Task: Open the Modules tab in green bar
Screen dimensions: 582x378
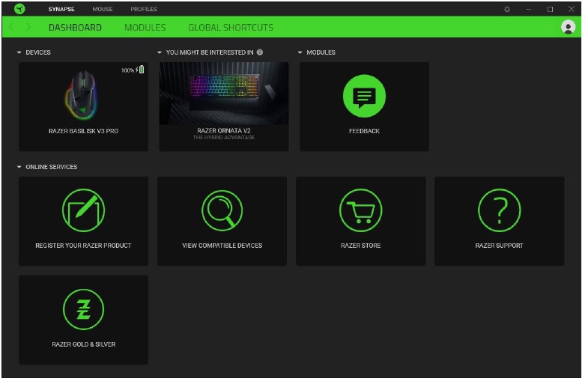Action: pos(145,28)
